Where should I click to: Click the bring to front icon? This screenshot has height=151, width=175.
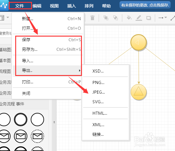point(106,18)
